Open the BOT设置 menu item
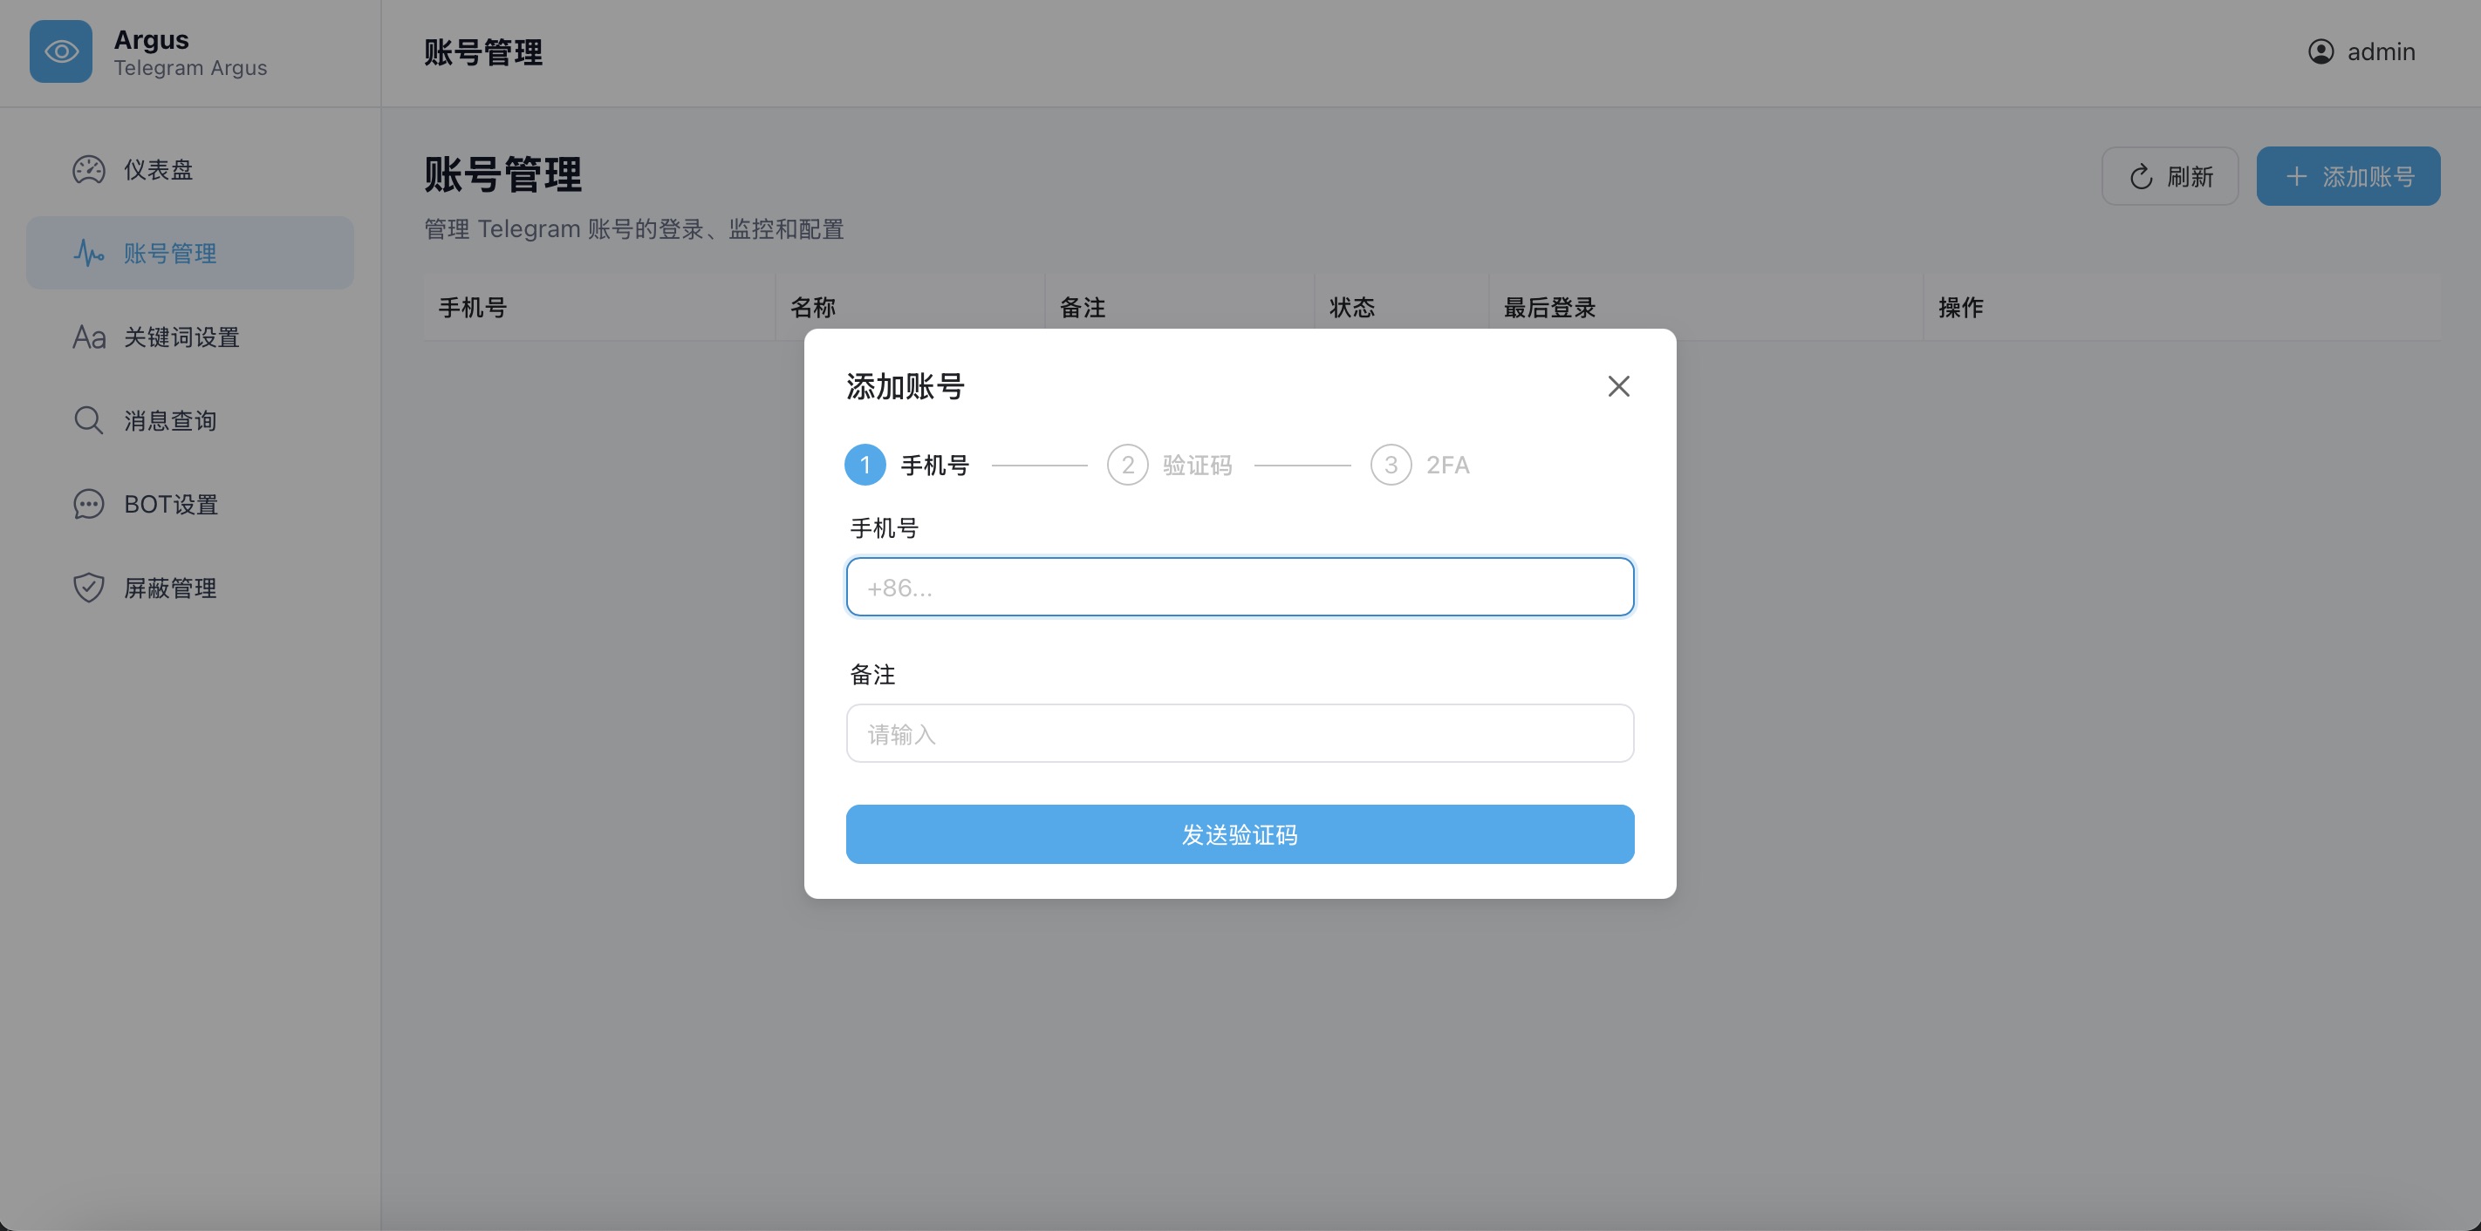The image size is (2481, 1231). point(189,504)
